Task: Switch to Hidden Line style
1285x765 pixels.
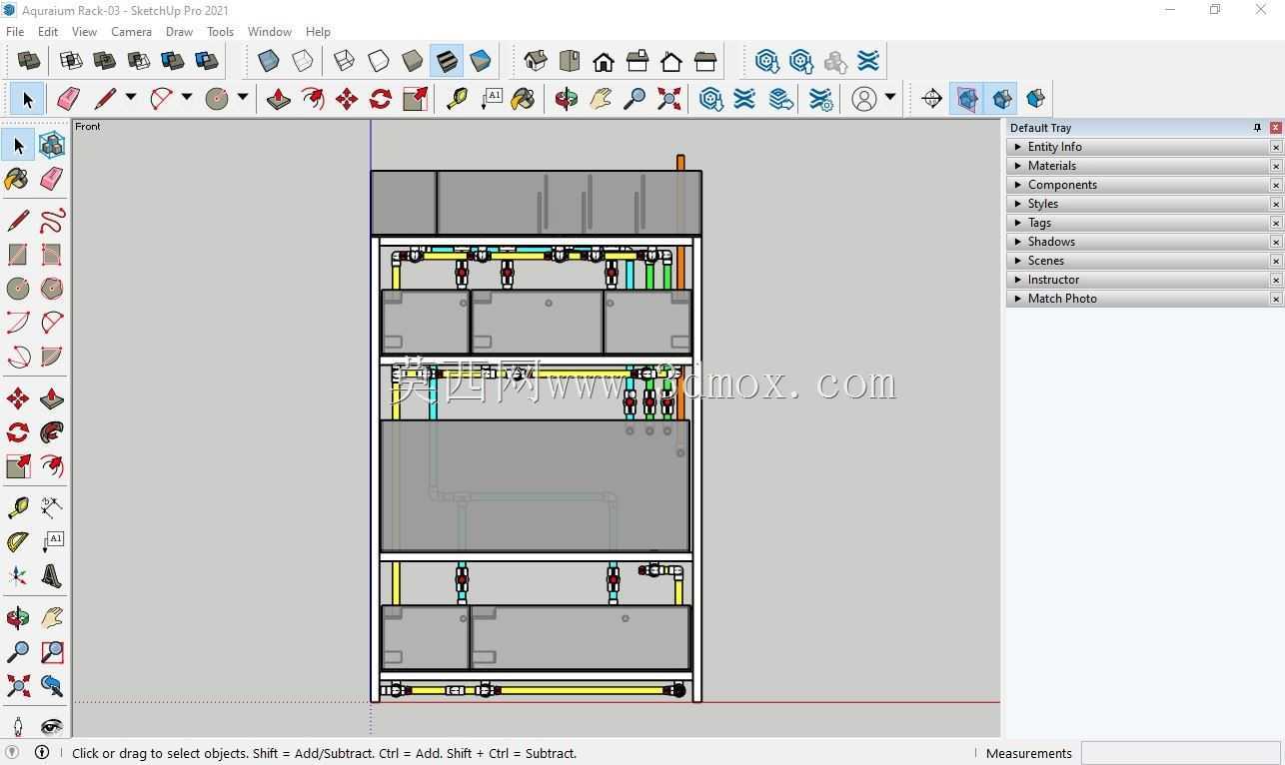Action: 379,61
